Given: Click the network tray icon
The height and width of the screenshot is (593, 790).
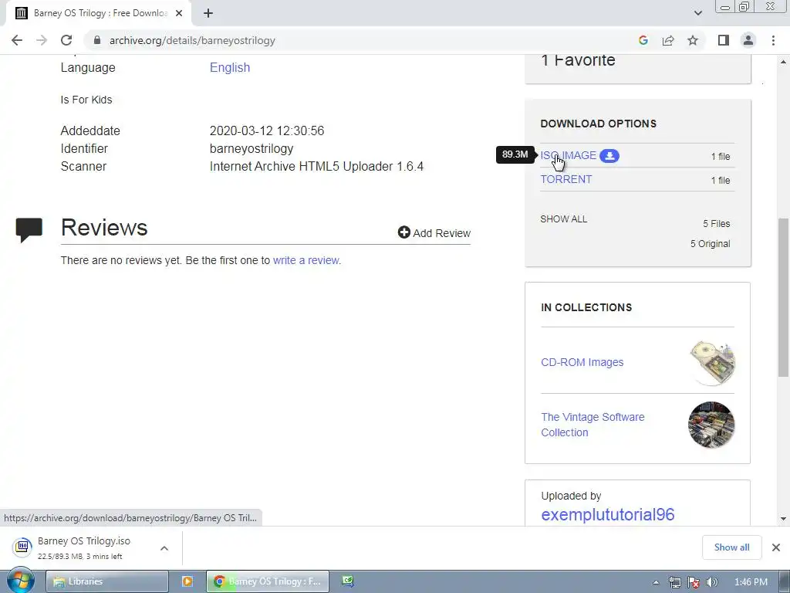Looking at the screenshot, I should coord(674,582).
